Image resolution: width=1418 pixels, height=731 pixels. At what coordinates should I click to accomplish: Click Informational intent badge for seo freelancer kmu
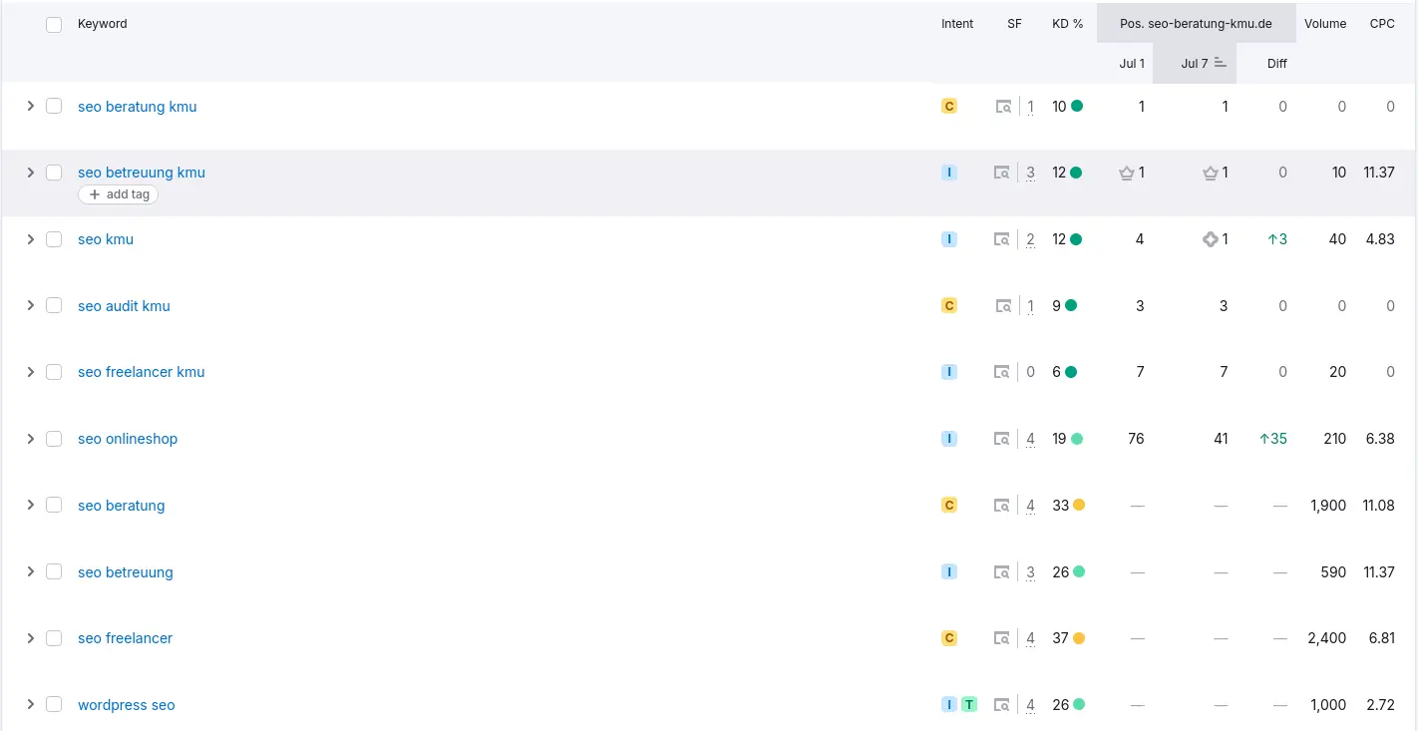[949, 372]
